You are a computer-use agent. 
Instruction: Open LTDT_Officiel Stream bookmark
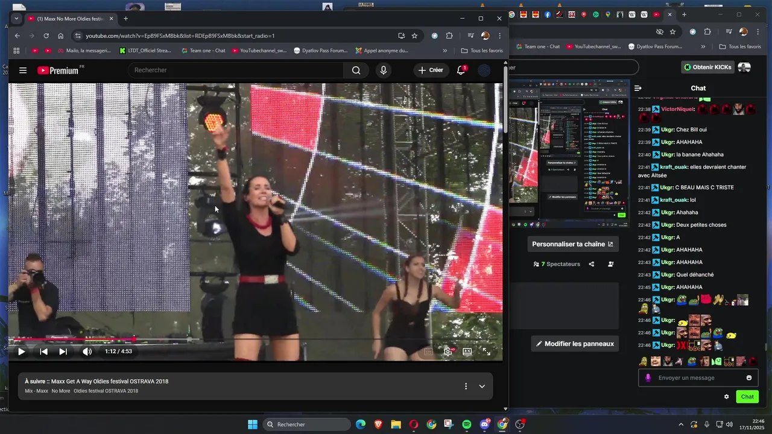click(145, 51)
